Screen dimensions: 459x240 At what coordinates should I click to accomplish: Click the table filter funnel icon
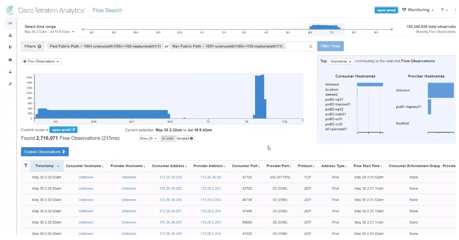point(26,166)
